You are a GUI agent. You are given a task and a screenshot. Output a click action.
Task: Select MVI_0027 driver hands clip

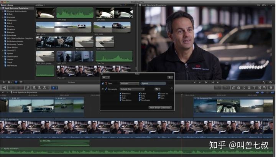(x=54, y=42)
